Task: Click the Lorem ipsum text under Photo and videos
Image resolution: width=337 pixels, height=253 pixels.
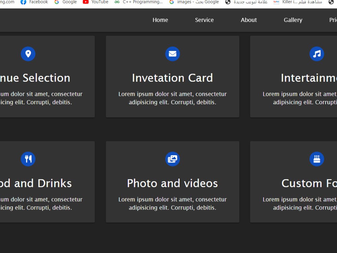Action: 172,203
